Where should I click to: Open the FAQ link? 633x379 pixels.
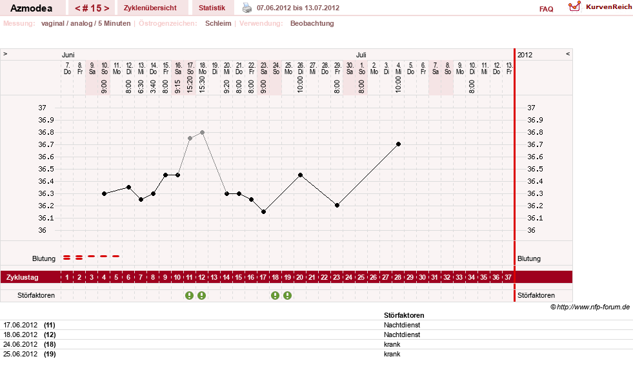546,9
